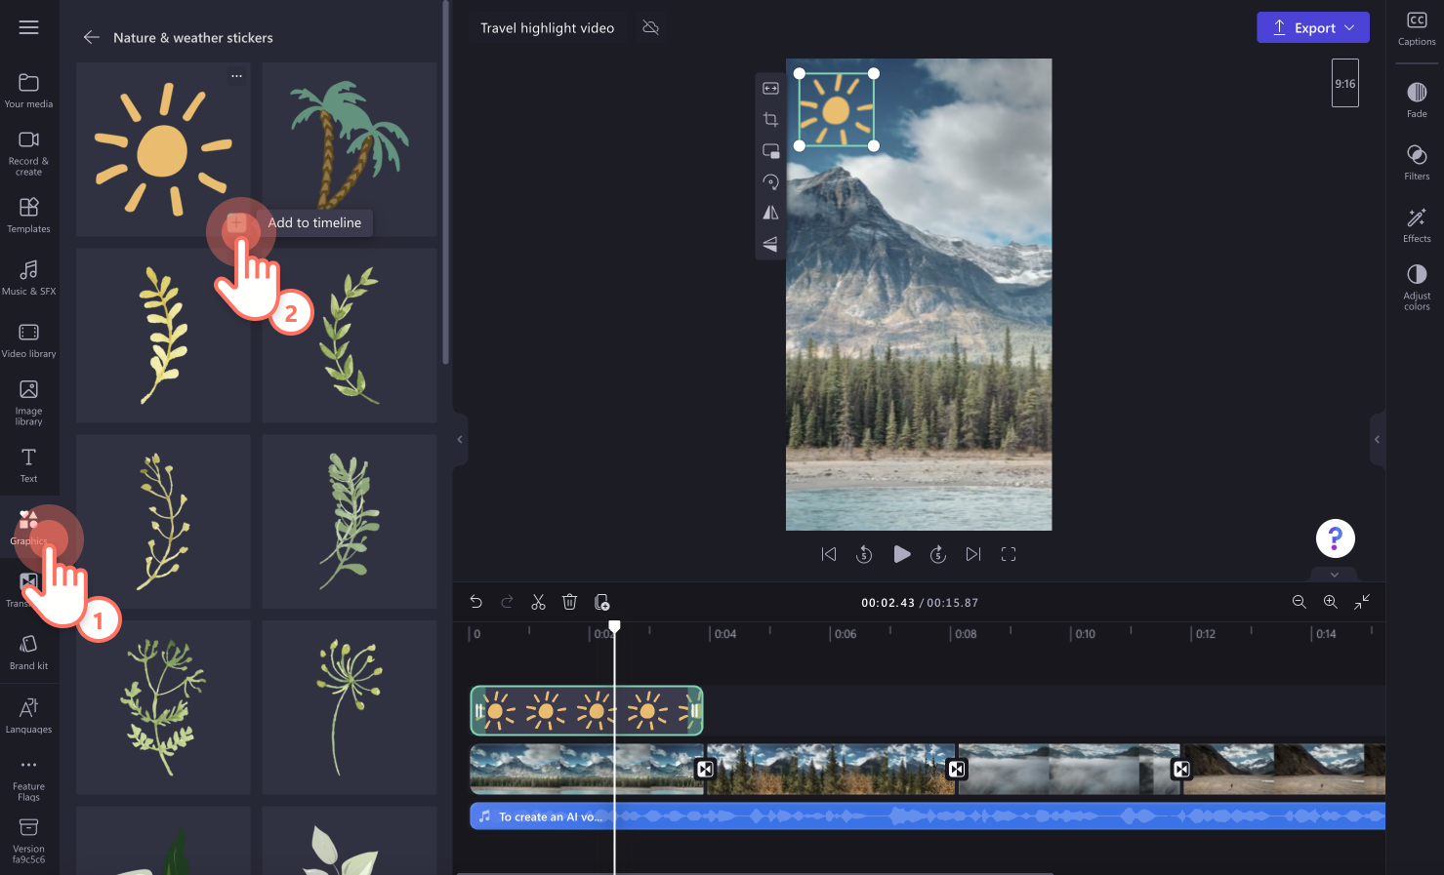This screenshot has height=875, width=1444.
Task: Click the timeline playhead handle
Action: (614, 626)
